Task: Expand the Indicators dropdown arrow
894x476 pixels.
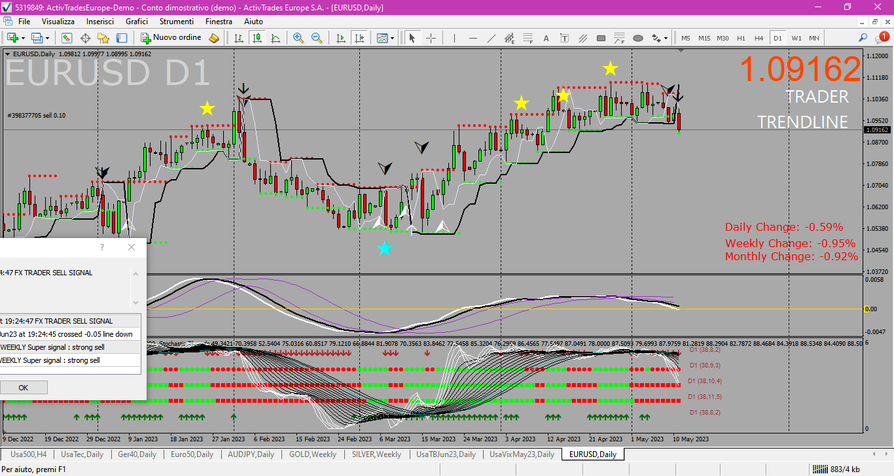Action: click(392, 38)
